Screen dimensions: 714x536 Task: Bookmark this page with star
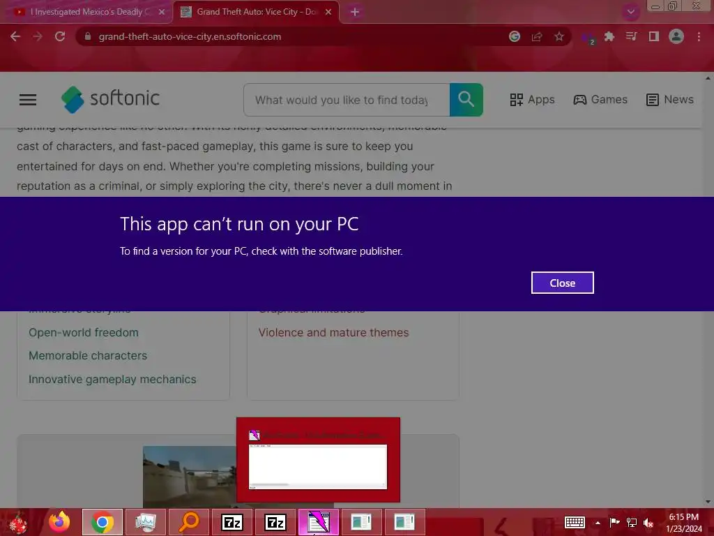559,36
